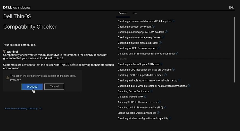The height and width of the screenshot is (131, 240).
Task: Open Save the compatibility check log link
Action: click(21, 109)
